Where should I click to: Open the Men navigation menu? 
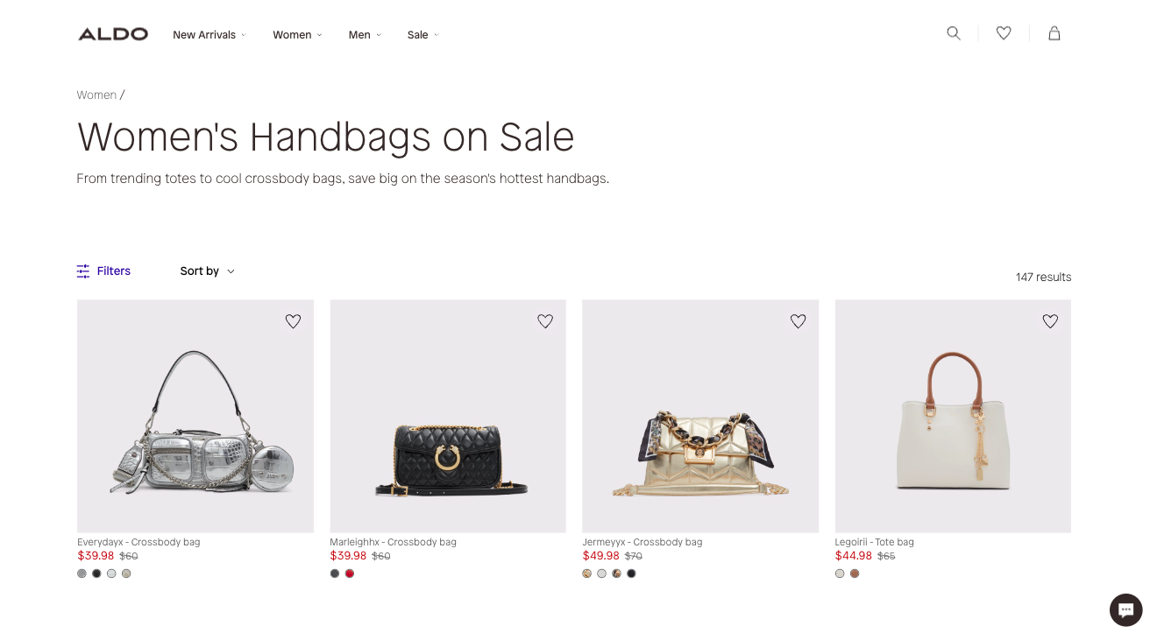(x=365, y=35)
